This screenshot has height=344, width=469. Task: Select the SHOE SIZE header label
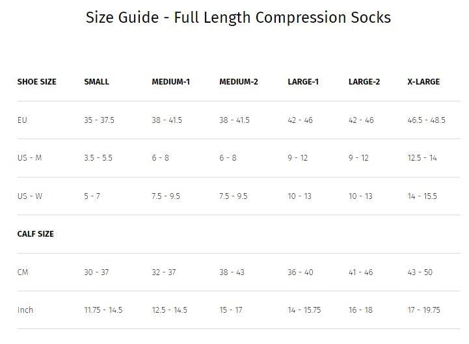click(36, 82)
